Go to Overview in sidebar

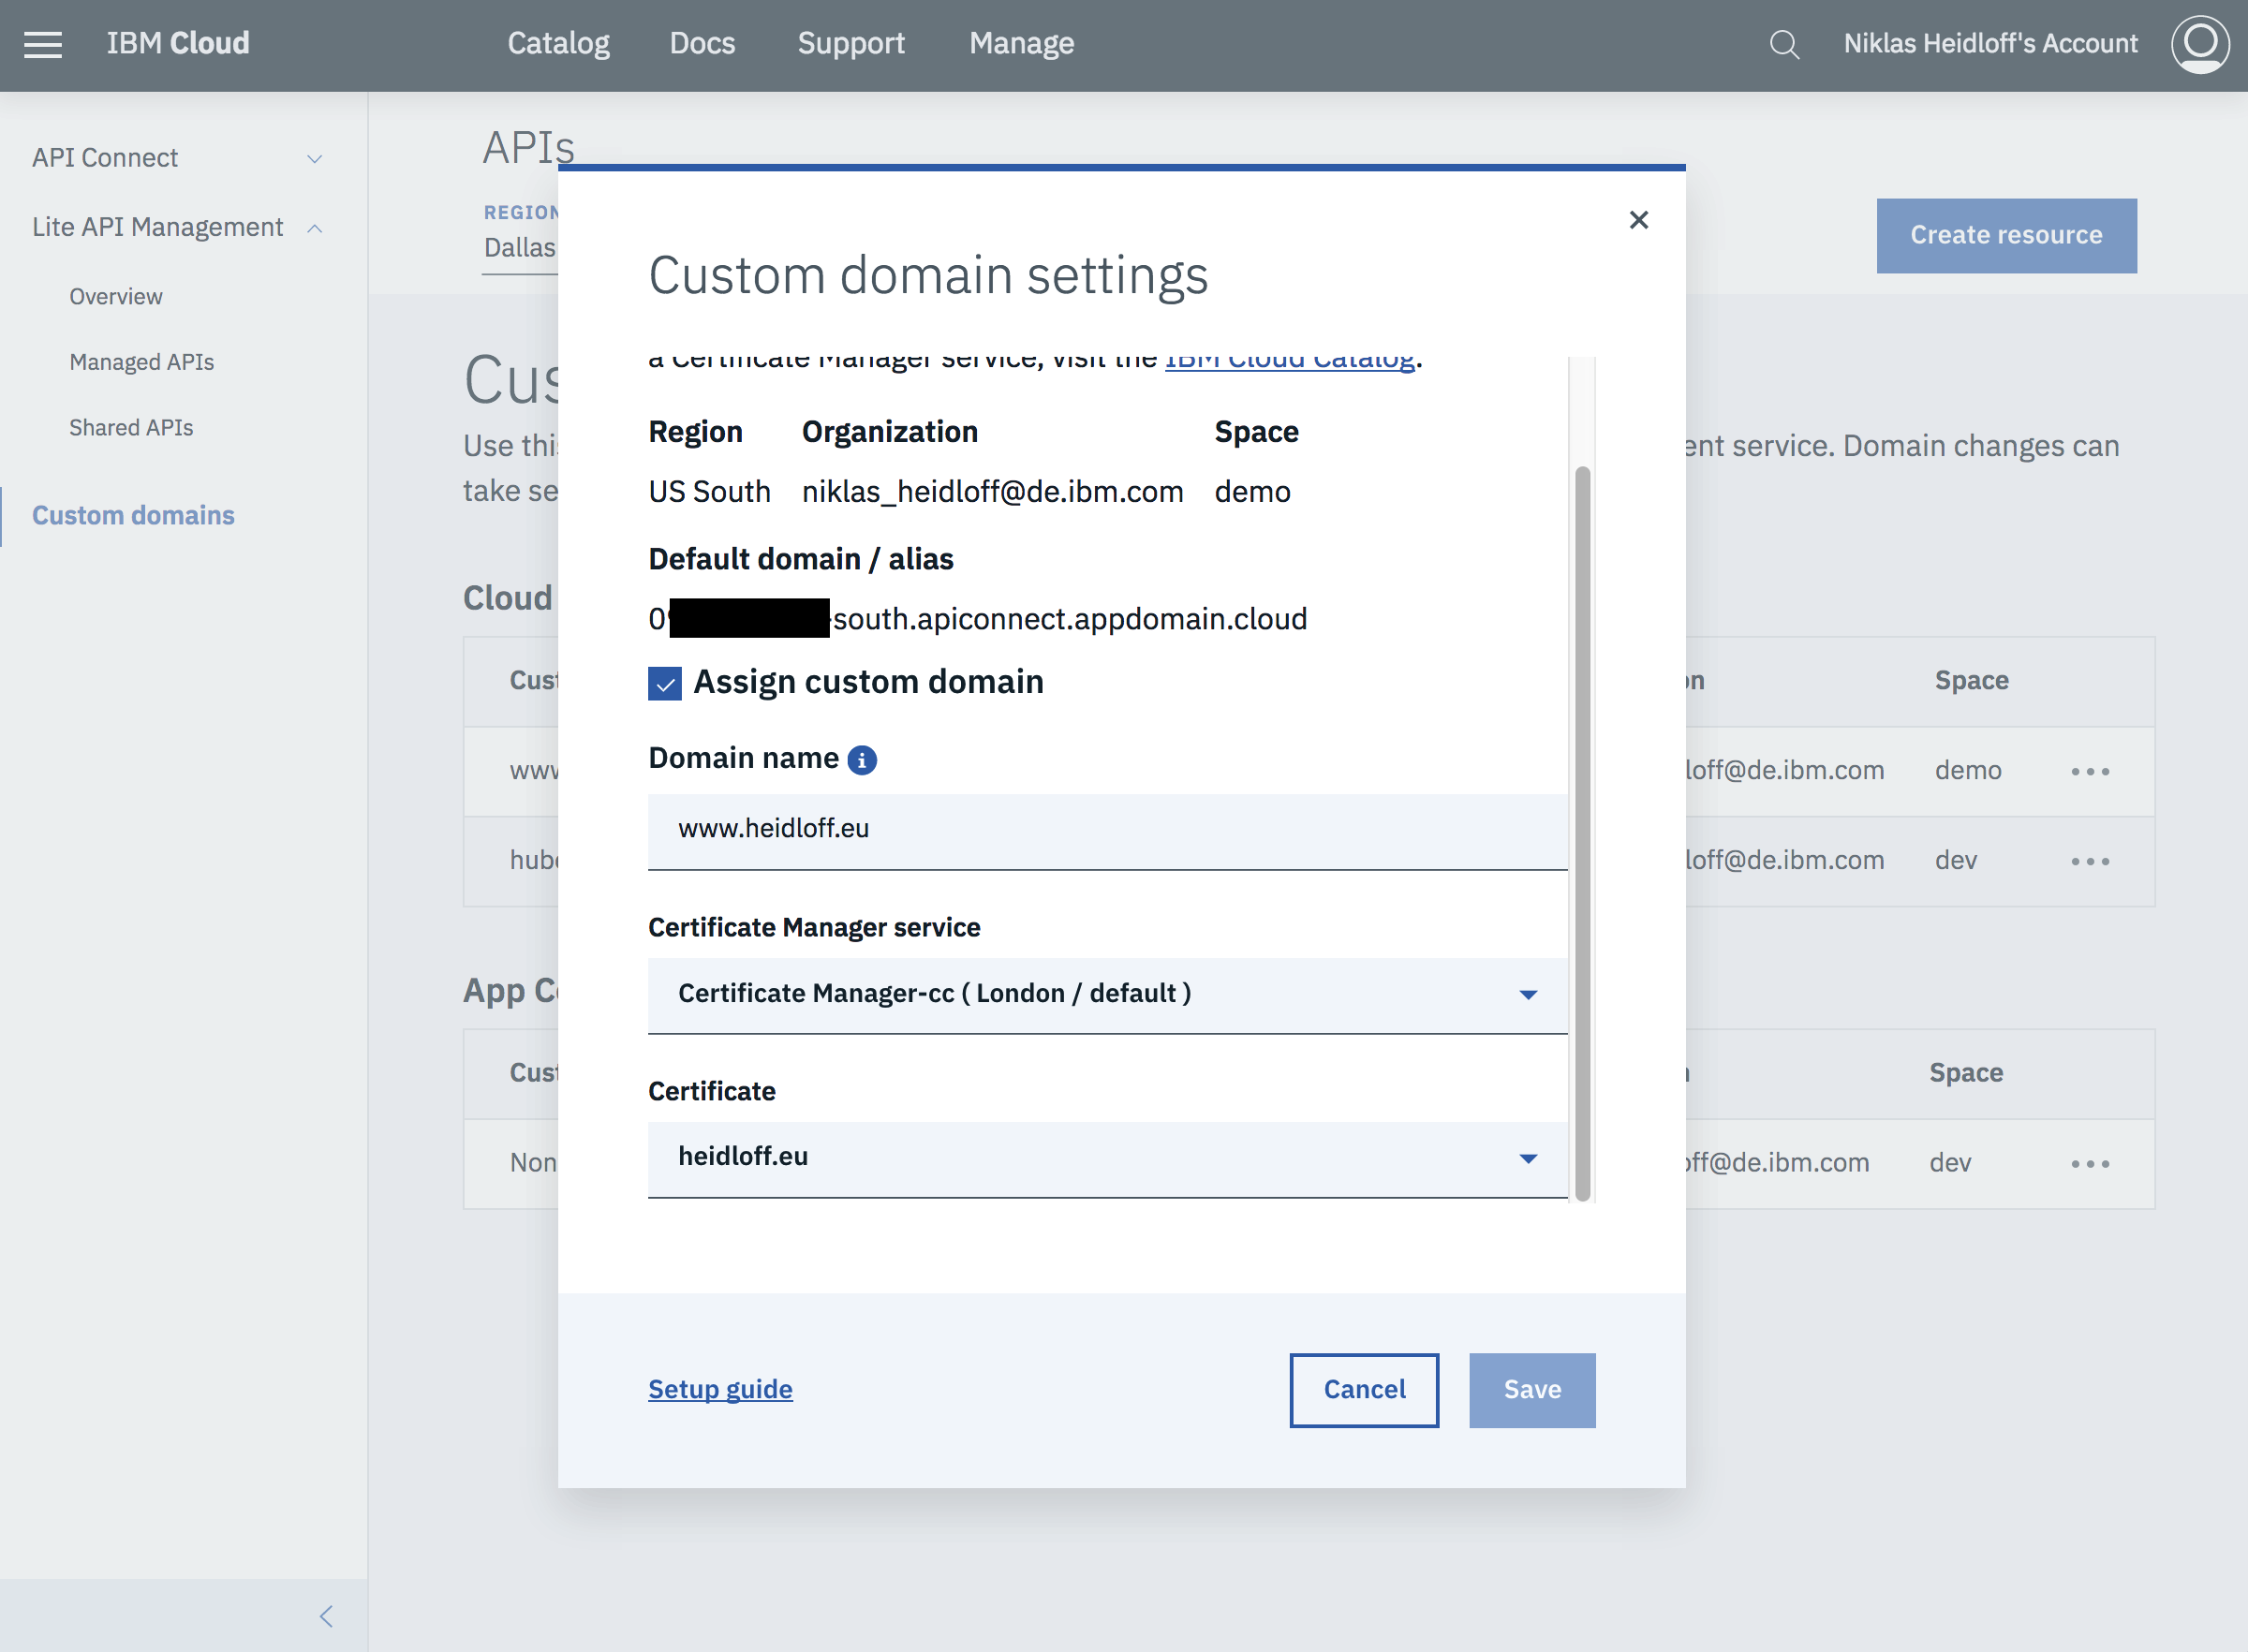tap(116, 297)
